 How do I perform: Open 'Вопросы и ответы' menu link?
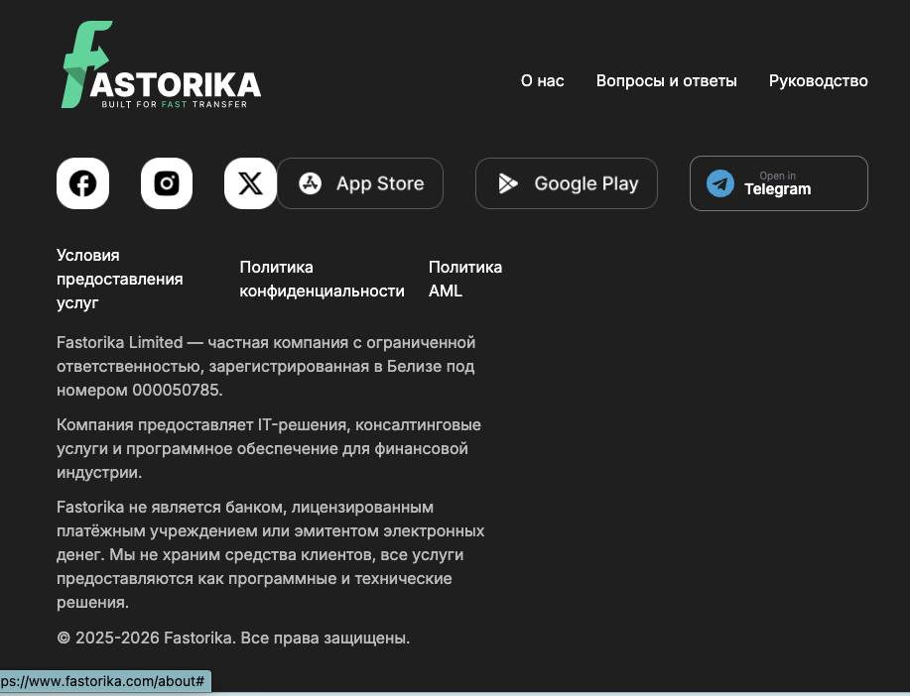tap(666, 80)
